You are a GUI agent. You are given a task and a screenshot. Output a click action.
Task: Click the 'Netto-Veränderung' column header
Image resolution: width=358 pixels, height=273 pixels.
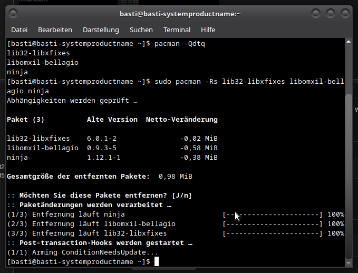pos(182,120)
